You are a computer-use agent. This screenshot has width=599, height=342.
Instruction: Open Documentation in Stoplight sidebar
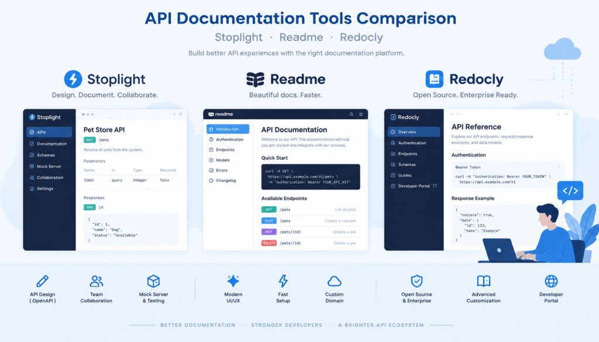point(49,144)
